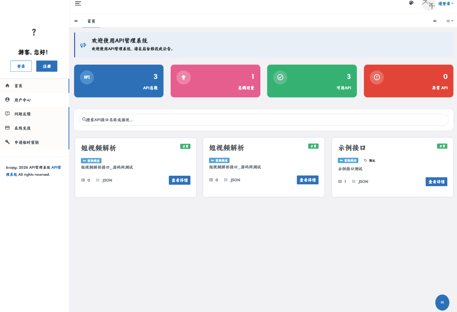The height and width of the screenshot is (312, 457).
Task: Click 查看详情 on first 短视频解析 card
Action: point(180,180)
